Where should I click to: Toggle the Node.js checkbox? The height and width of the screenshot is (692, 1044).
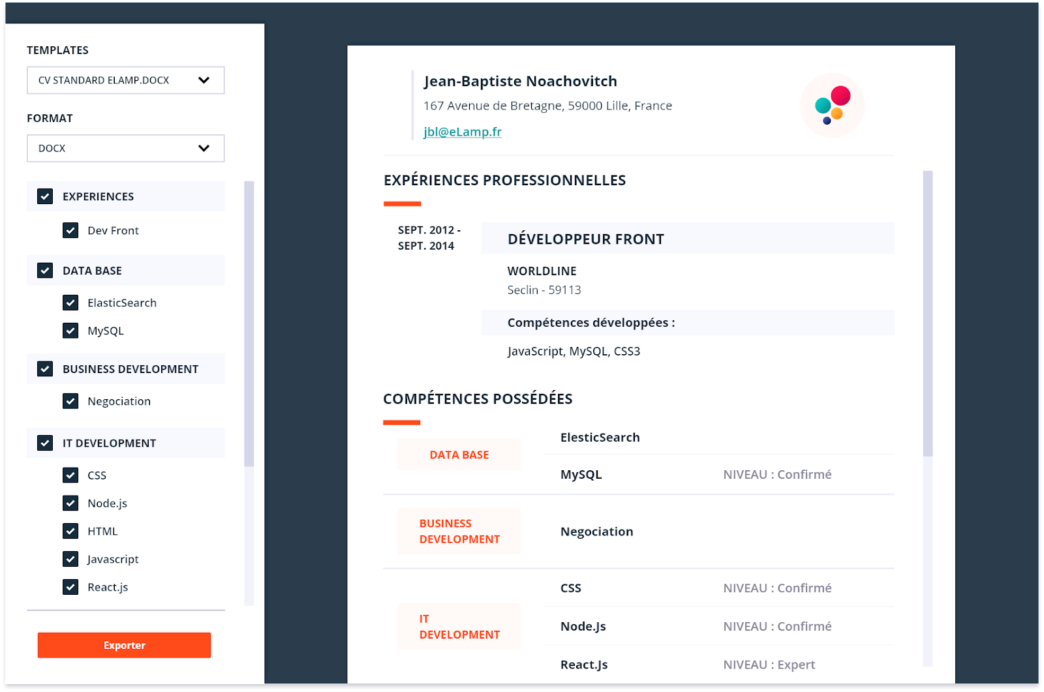coord(70,503)
